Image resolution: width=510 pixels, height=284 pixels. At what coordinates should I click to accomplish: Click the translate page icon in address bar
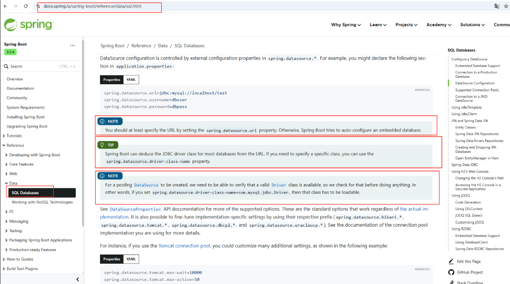(x=496, y=6)
